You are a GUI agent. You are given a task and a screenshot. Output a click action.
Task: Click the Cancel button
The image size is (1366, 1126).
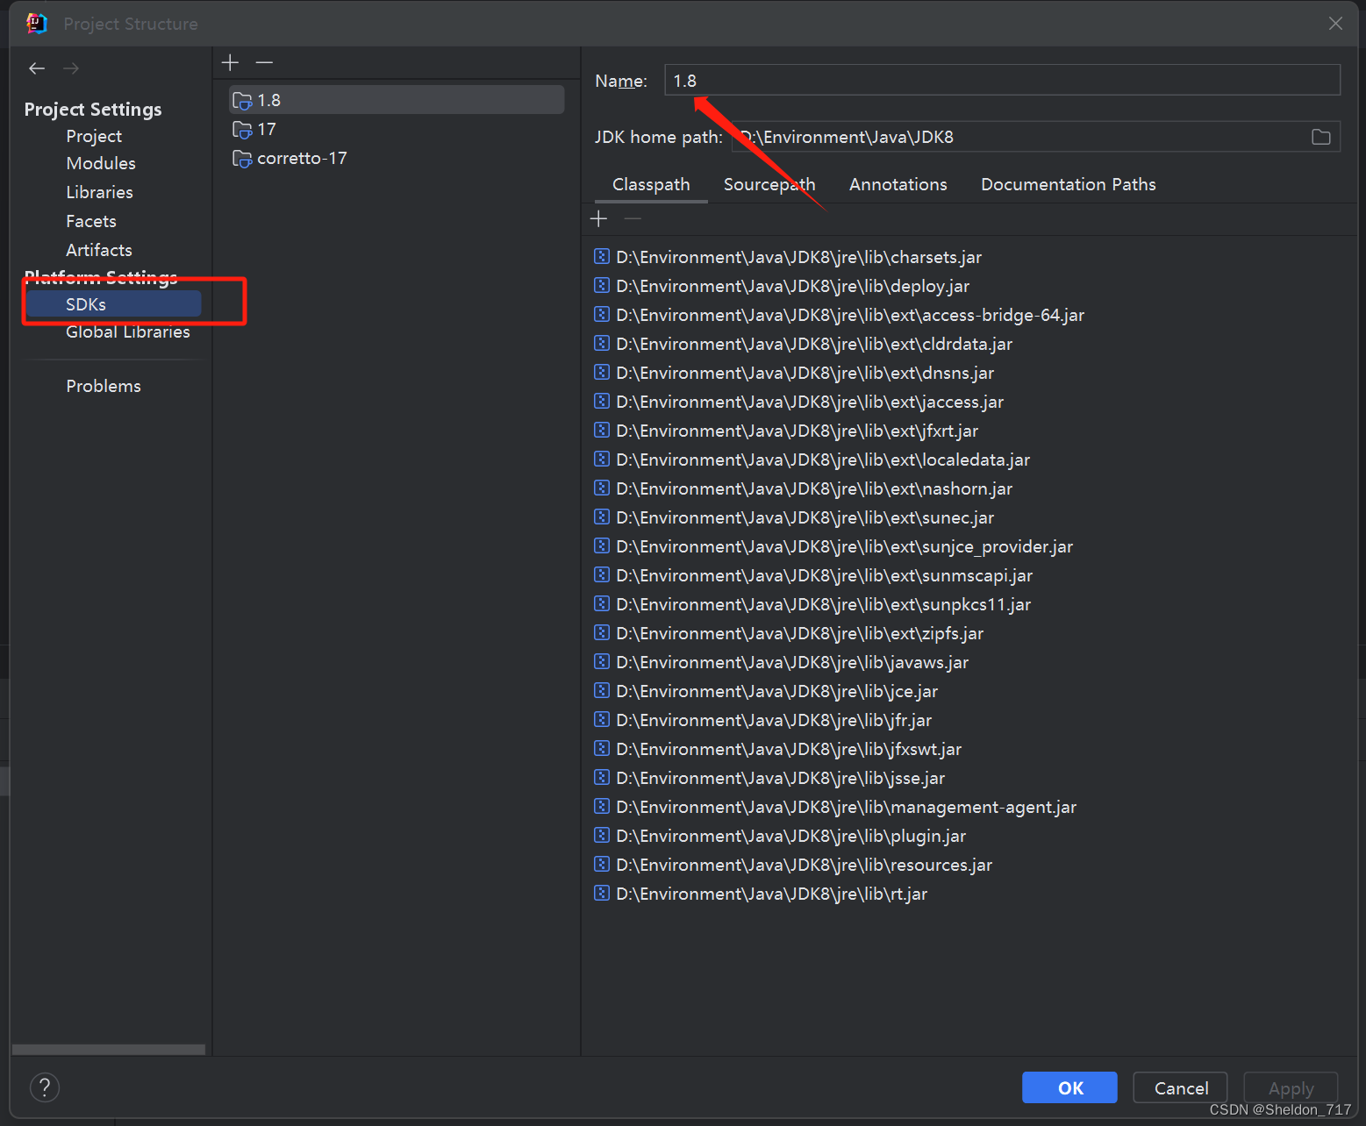click(x=1179, y=1087)
